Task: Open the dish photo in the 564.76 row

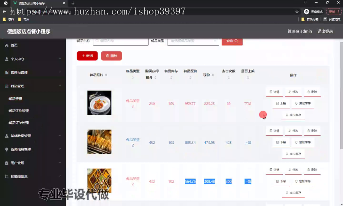Action: pos(99,180)
